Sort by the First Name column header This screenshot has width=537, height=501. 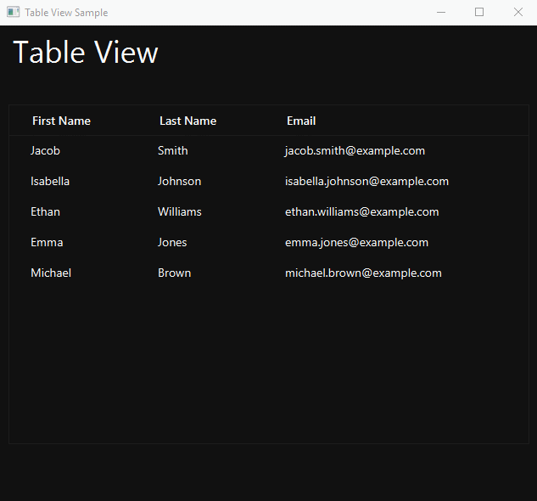click(x=61, y=121)
